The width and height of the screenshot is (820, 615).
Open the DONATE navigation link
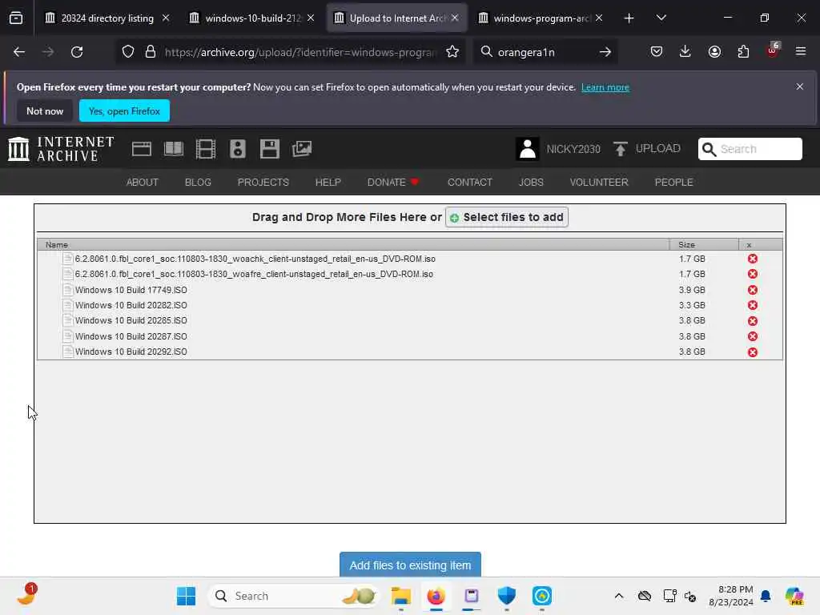point(392,182)
